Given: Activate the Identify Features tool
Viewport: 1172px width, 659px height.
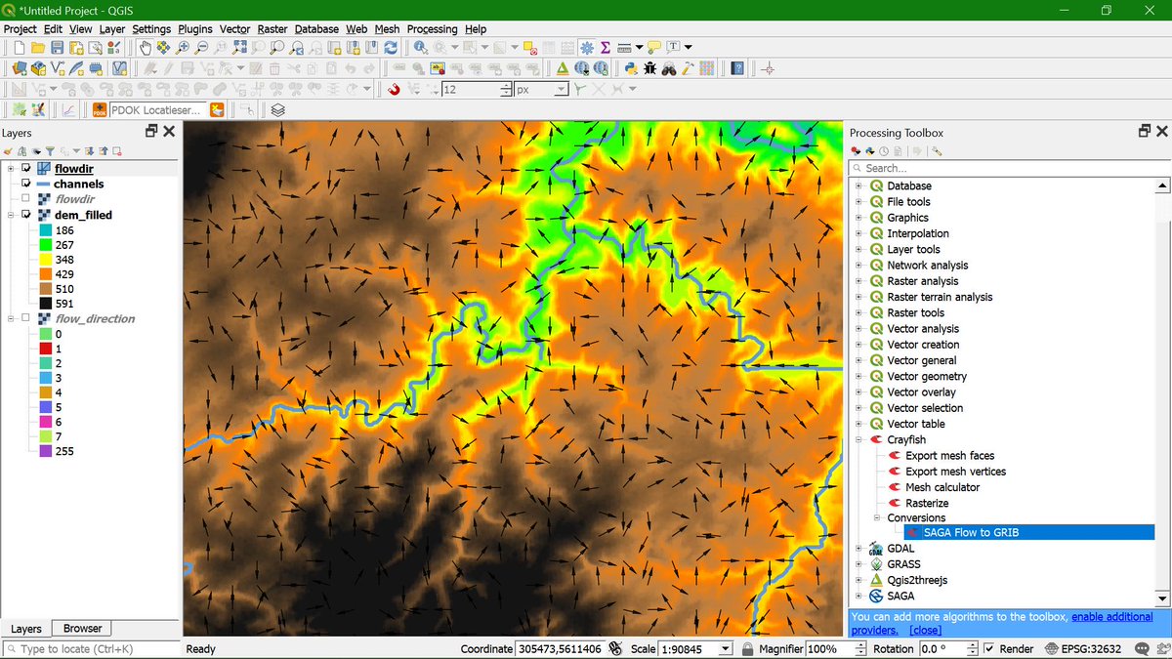Looking at the screenshot, I should [421, 47].
